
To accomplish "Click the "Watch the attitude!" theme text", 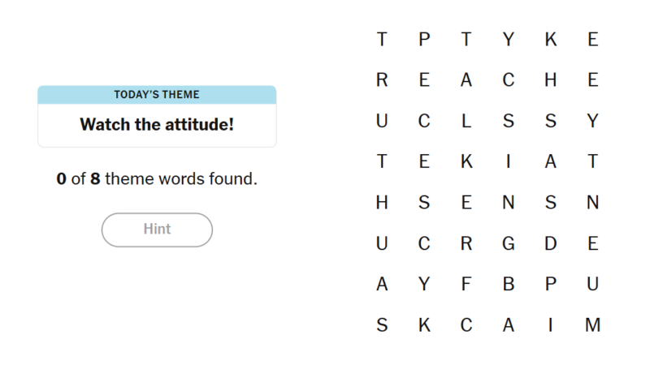I will pos(157,125).
